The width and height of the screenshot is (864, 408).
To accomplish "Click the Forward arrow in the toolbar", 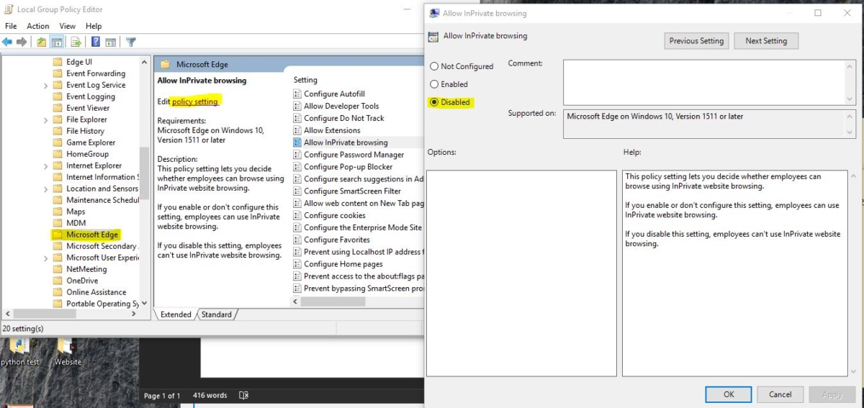I will tap(22, 42).
